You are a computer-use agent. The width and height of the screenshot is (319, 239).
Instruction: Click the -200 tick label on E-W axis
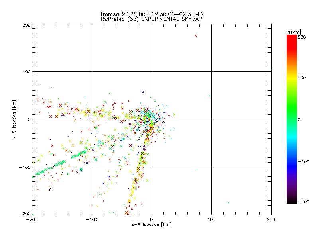click(x=32, y=219)
